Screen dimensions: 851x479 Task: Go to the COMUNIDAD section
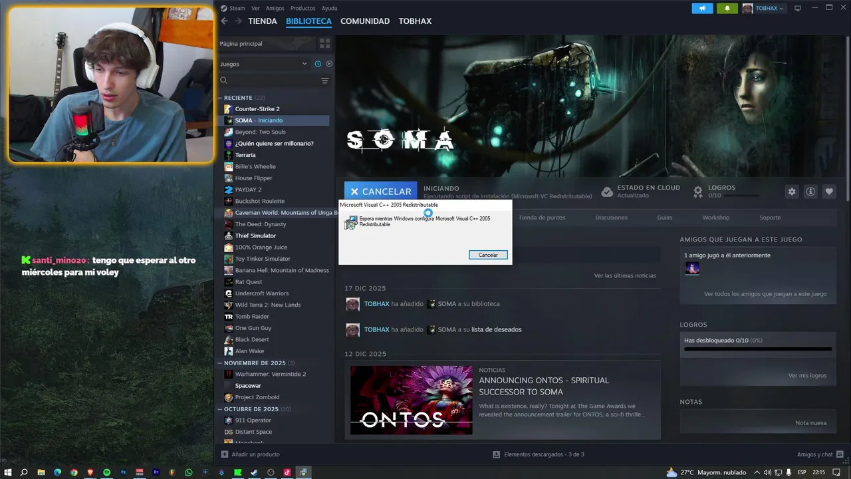tap(365, 21)
